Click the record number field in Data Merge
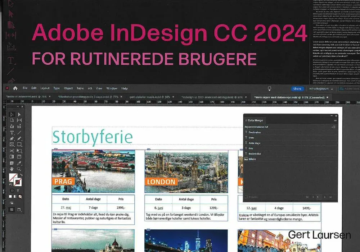The image size is (360, 252). pos(318,196)
